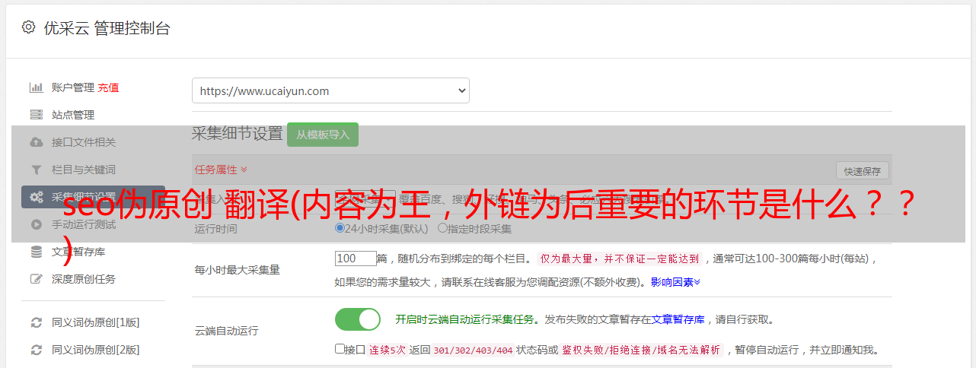The width and height of the screenshot is (976, 368).
Task: Click the gear icon beside 优采云 管理控制台
Action: (28, 27)
